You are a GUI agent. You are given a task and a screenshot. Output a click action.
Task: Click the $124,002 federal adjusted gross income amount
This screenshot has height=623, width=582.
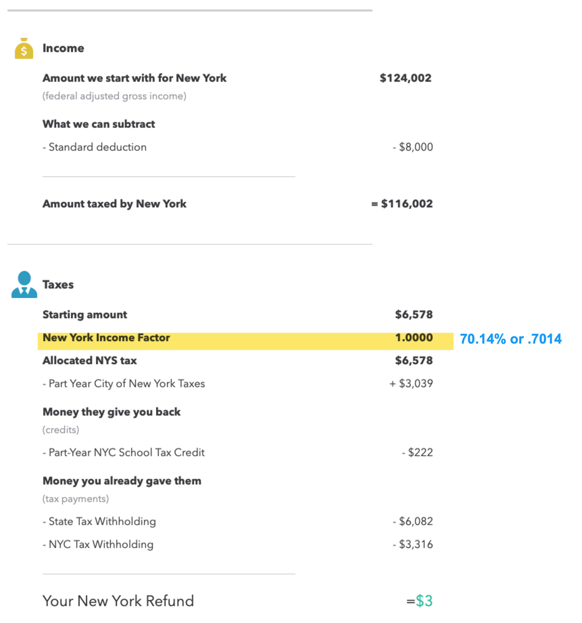click(405, 78)
